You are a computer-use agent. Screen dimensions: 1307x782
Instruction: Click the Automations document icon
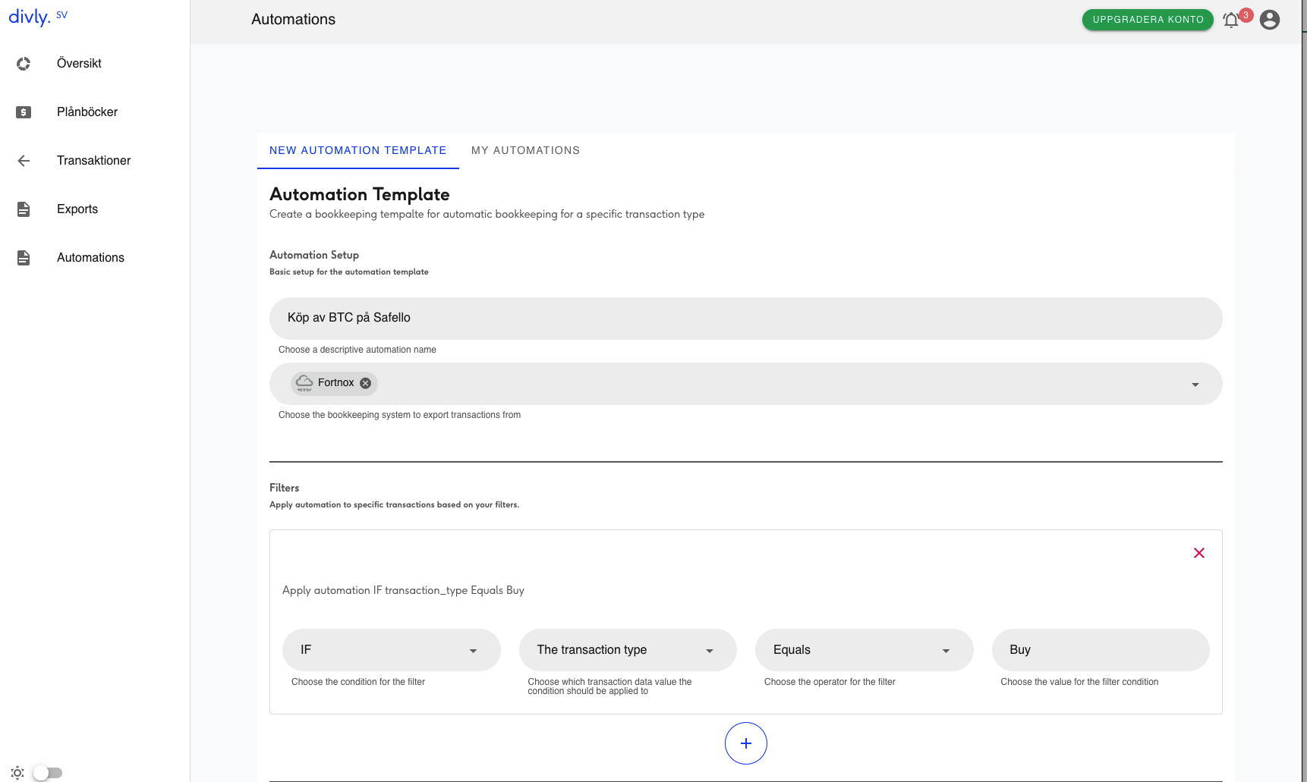24,258
